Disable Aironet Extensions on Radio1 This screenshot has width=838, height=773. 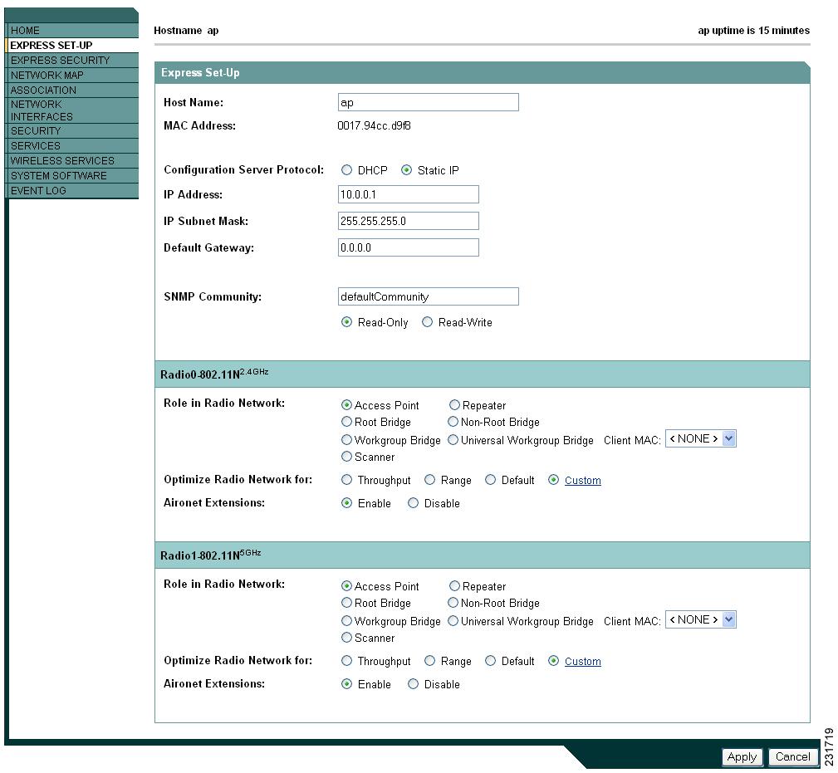click(x=413, y=684)
